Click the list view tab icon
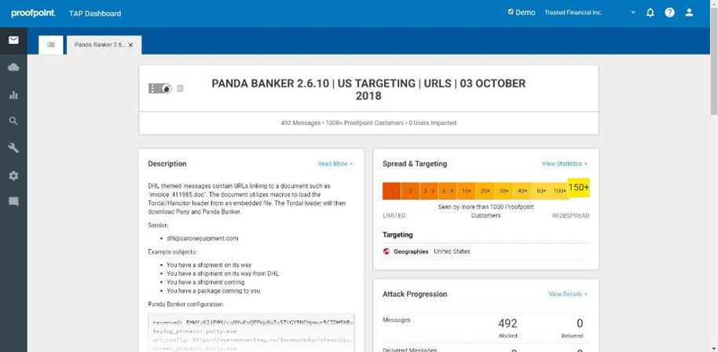The width and height of the screenshot is (718, 352). 51,45
